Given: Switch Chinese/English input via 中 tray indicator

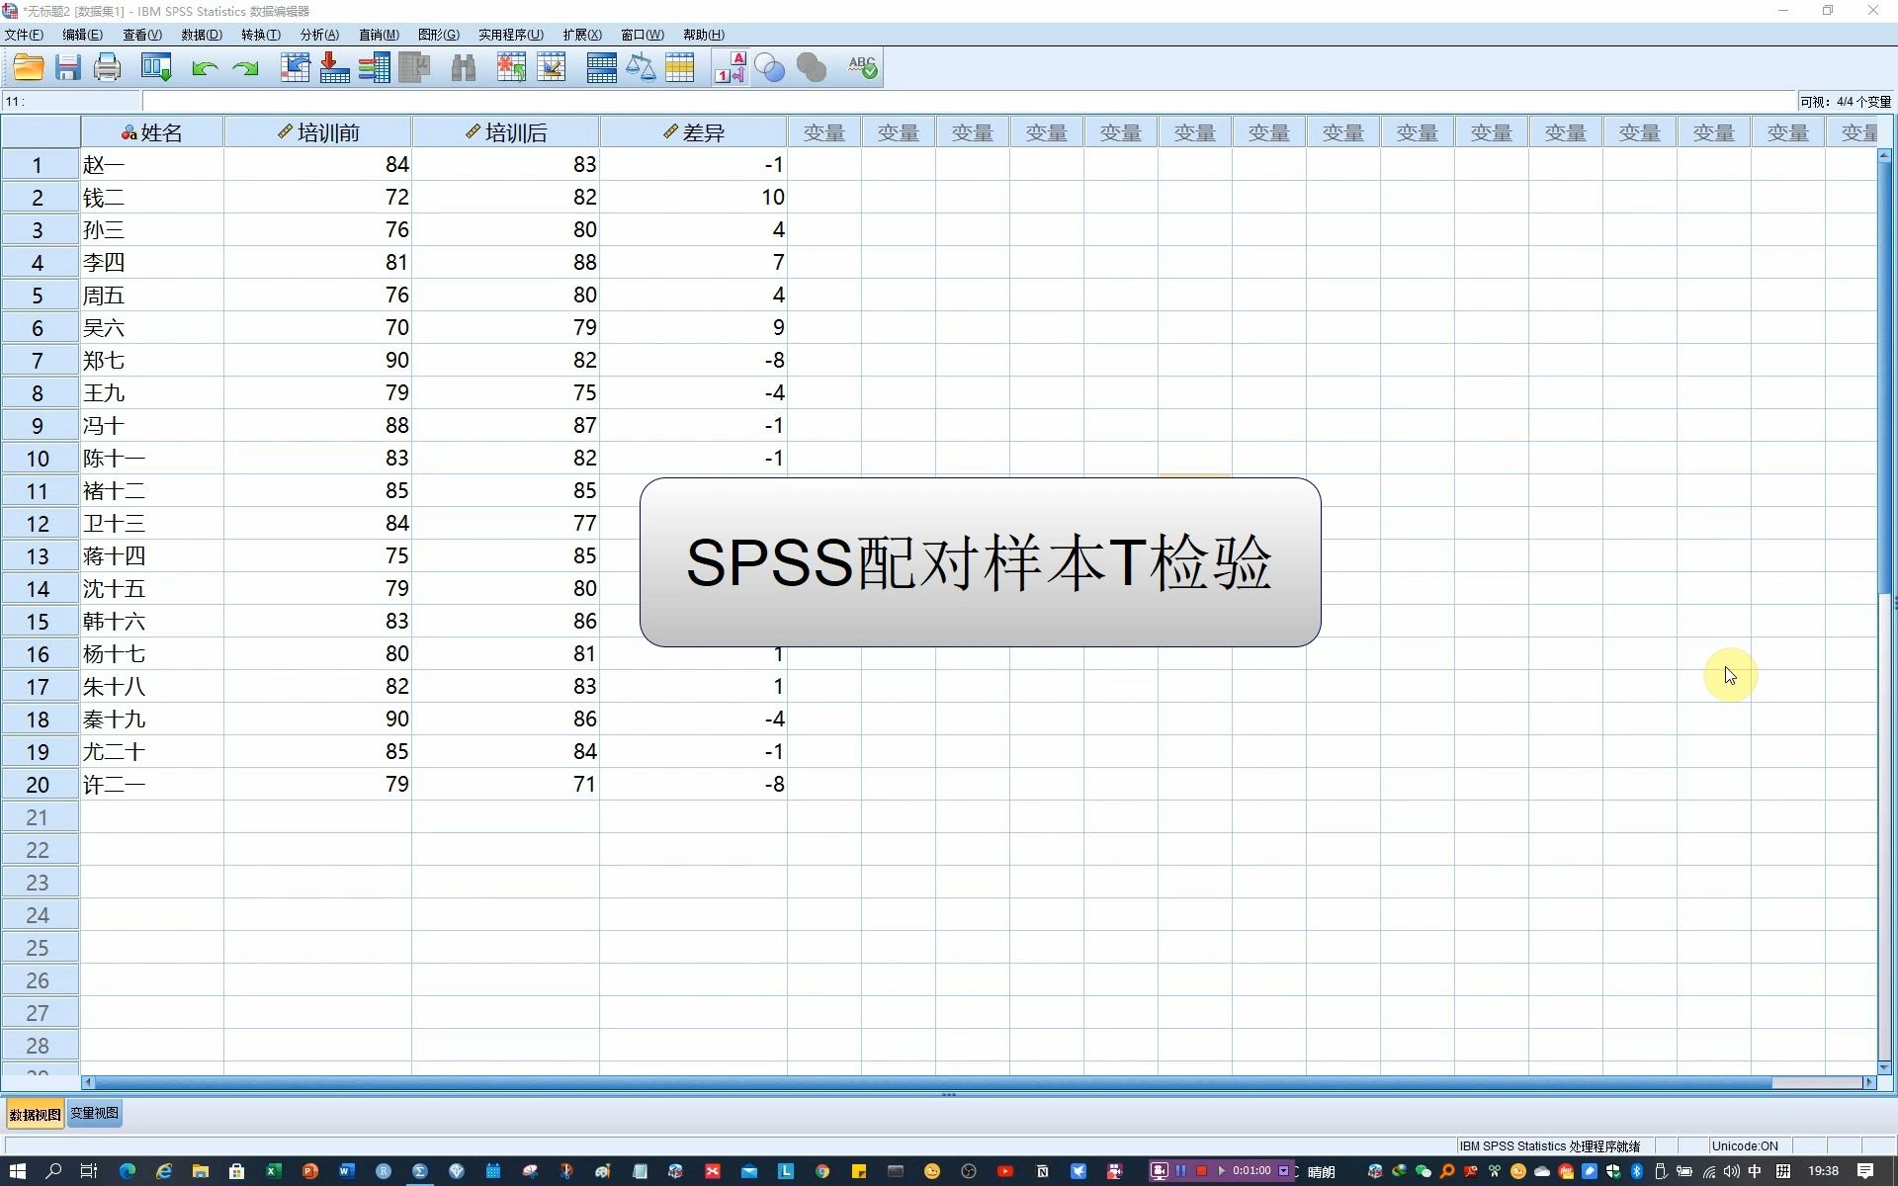Looking at the screenshot, I should coord(1755,1171).
